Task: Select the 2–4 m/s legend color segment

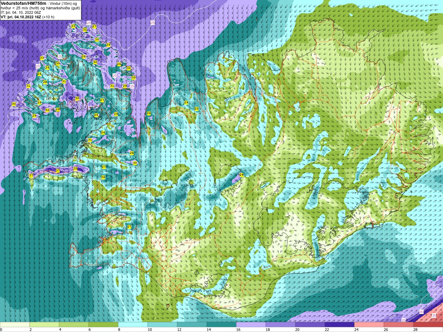Action: tap(44, 325)
